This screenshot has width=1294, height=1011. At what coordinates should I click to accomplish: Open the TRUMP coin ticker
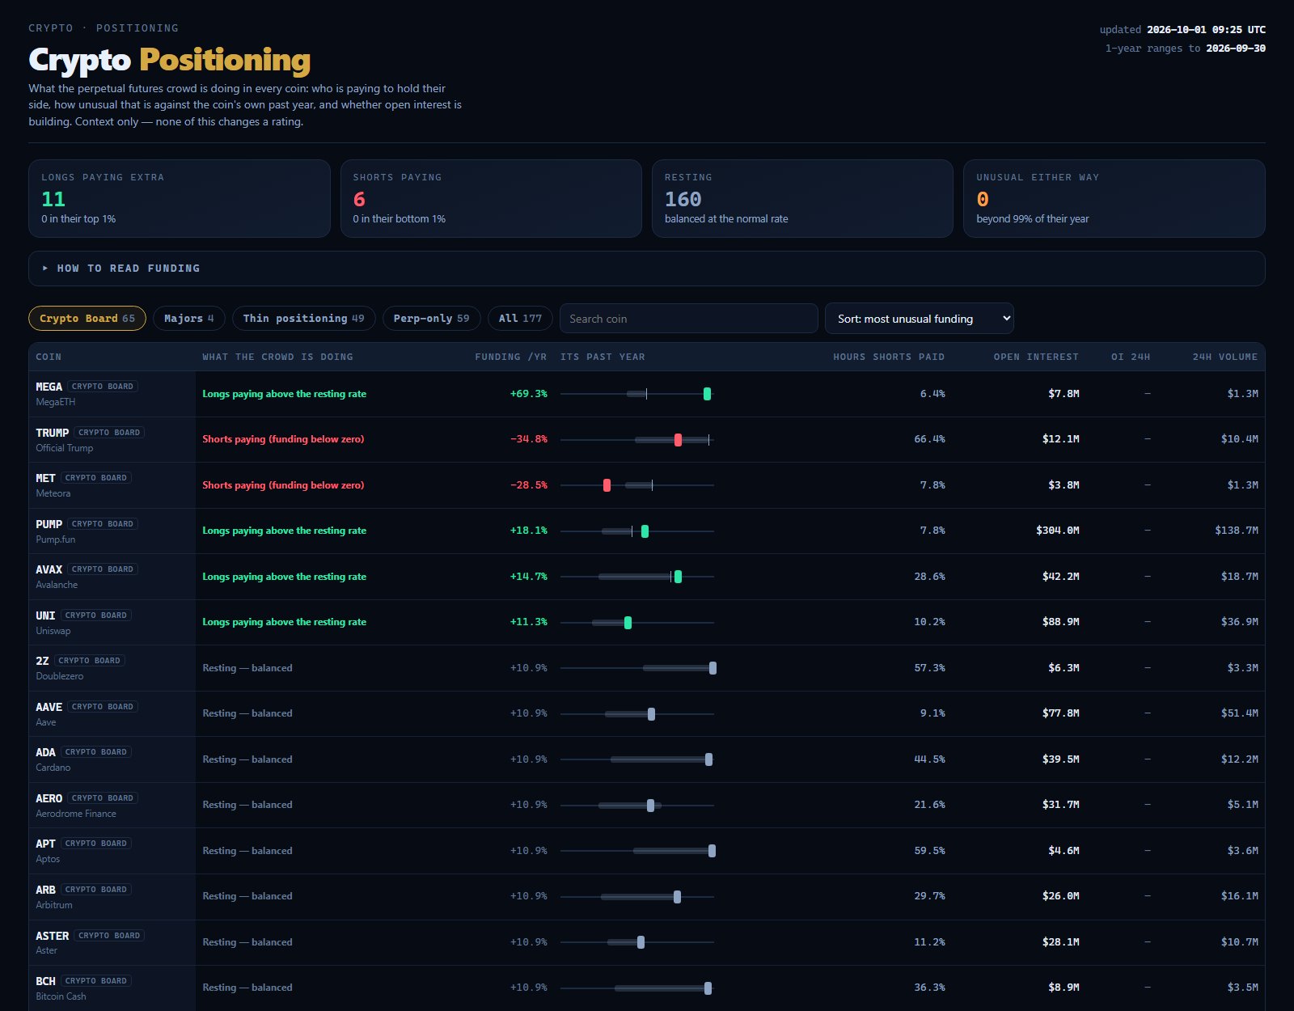[x=52, y=433]
